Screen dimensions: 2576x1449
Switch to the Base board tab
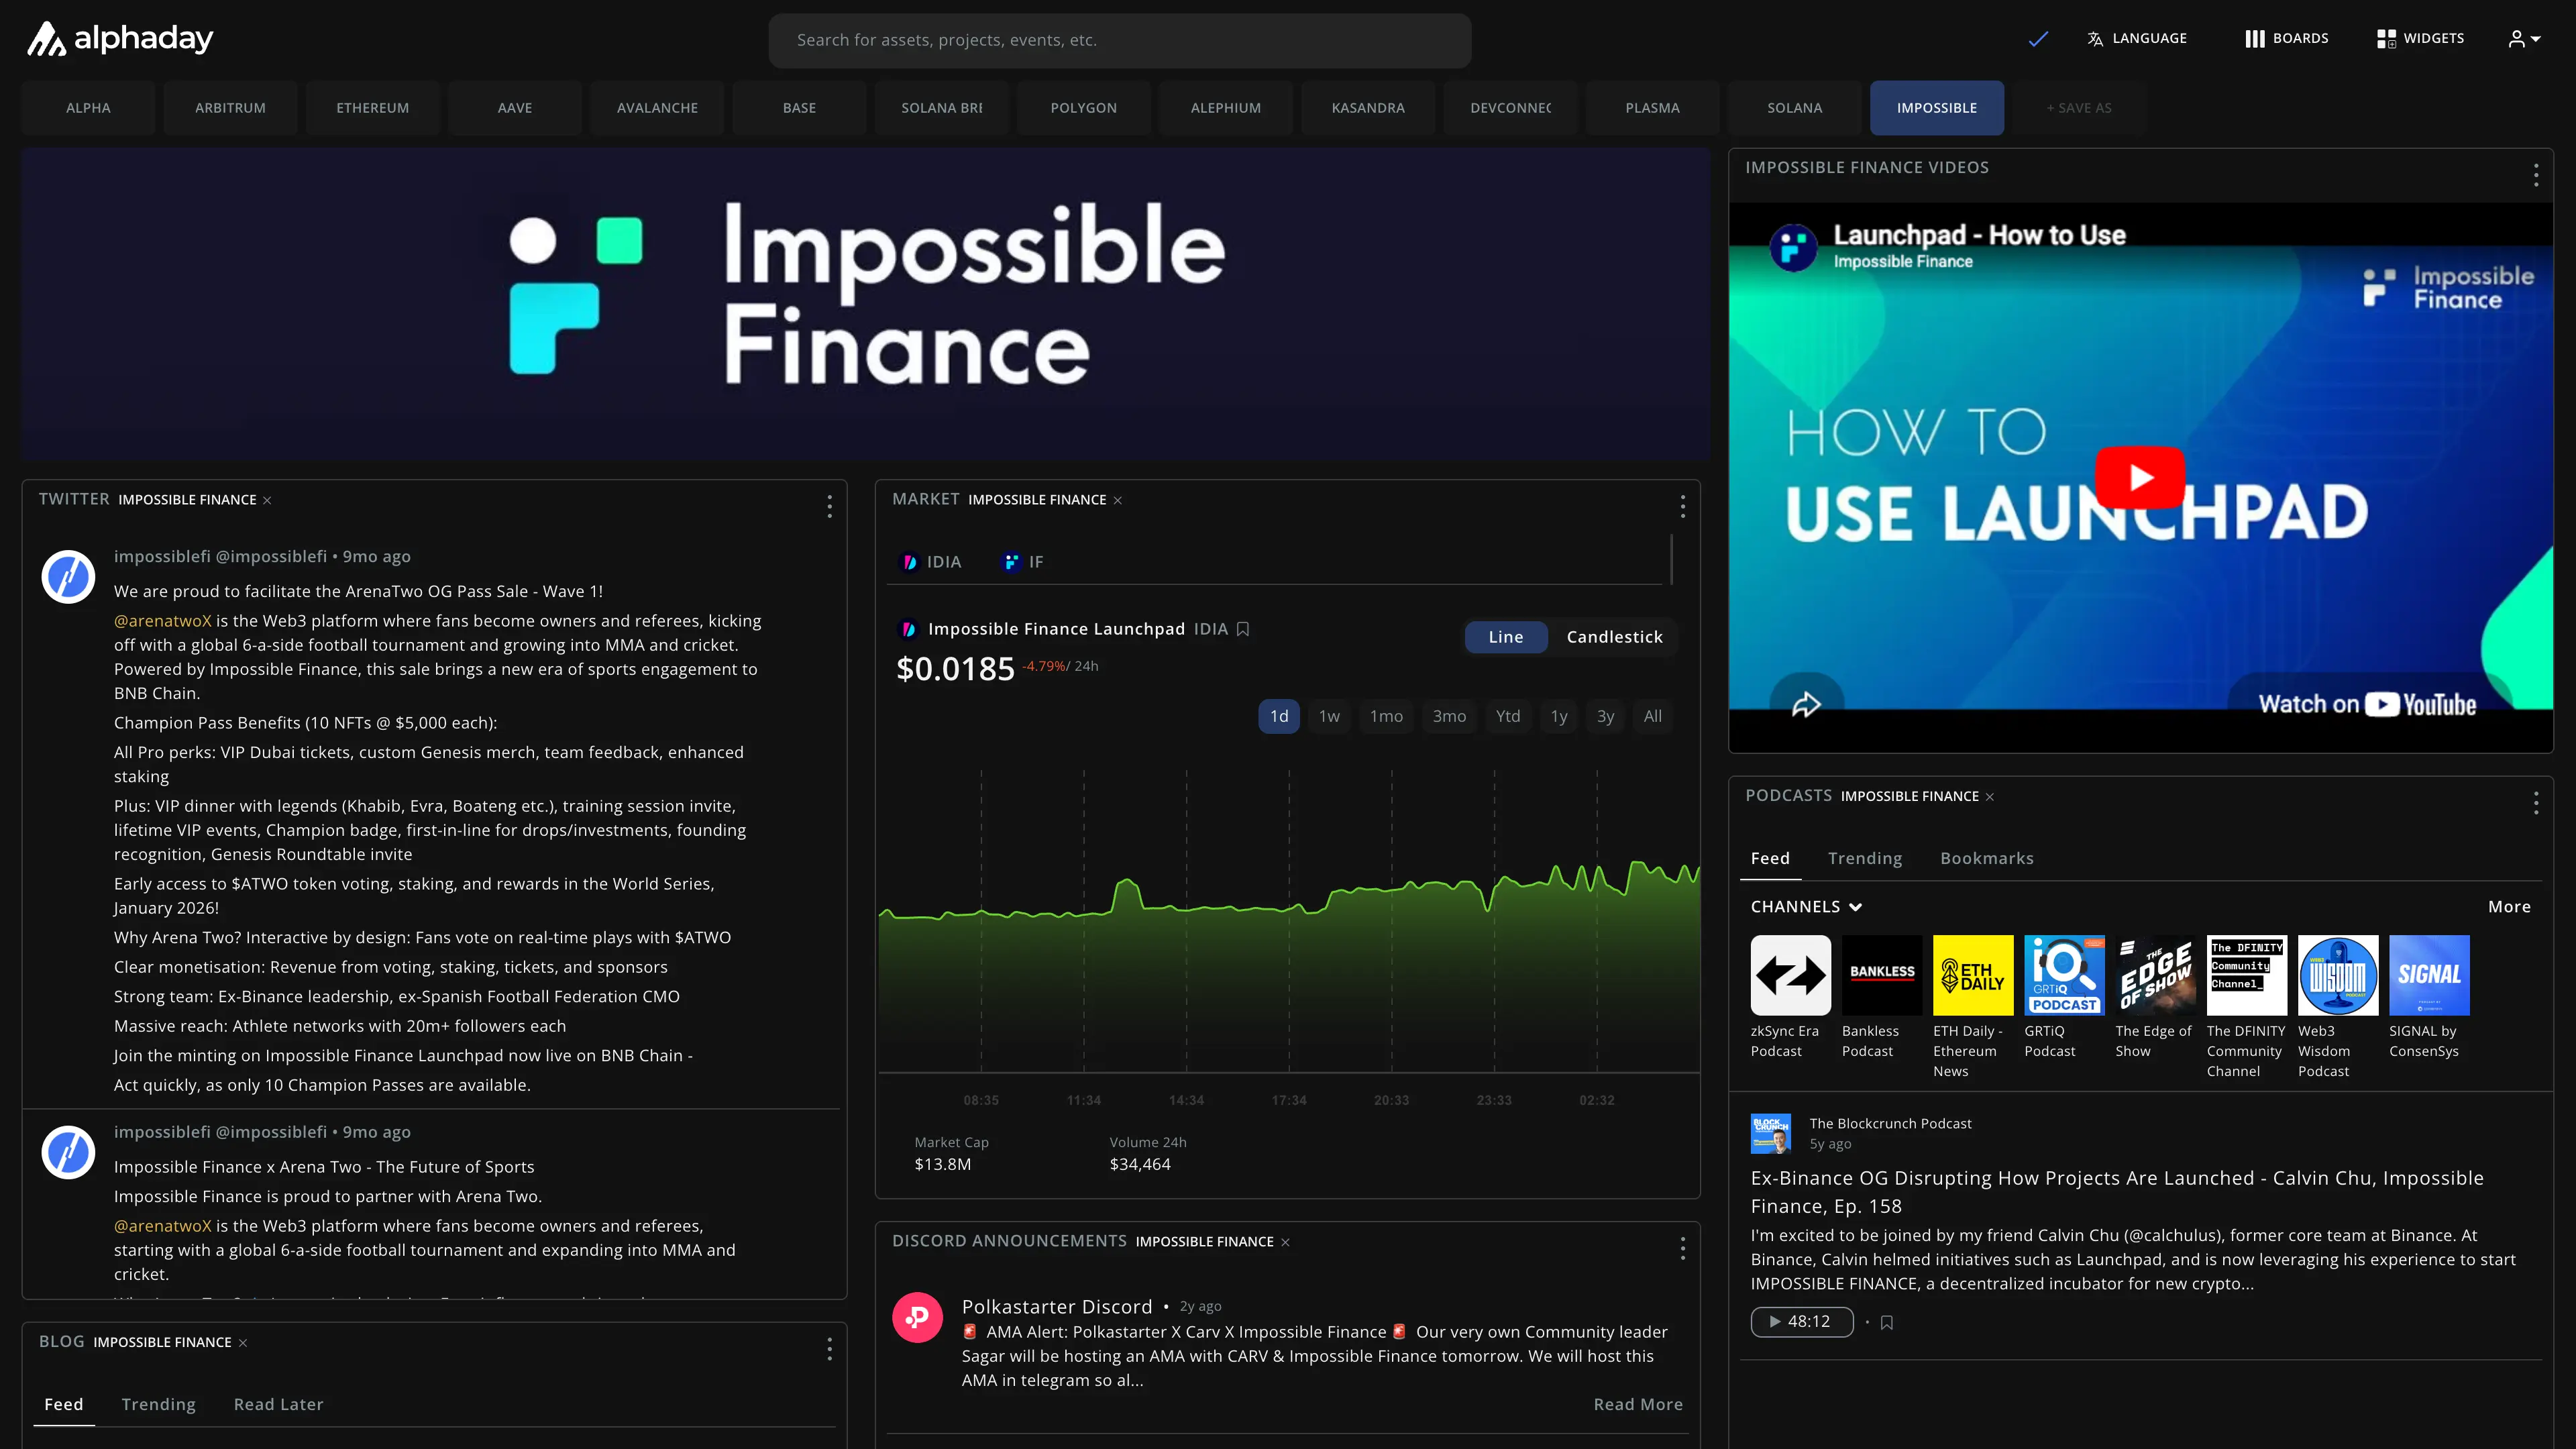[799, 108]
